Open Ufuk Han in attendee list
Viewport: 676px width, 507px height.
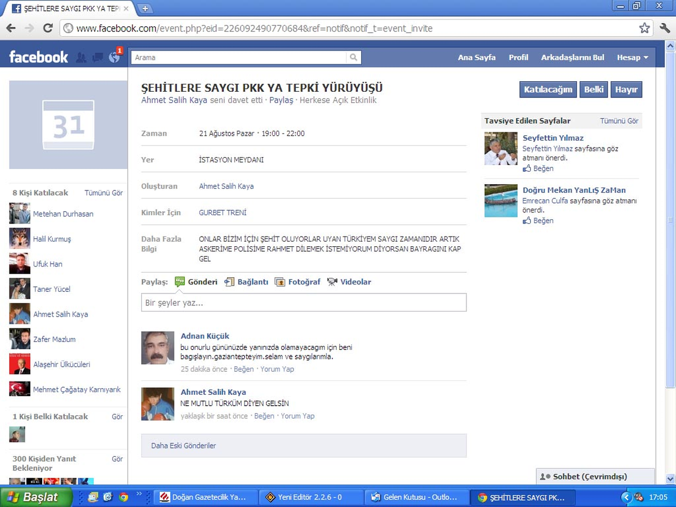(48, 264)
